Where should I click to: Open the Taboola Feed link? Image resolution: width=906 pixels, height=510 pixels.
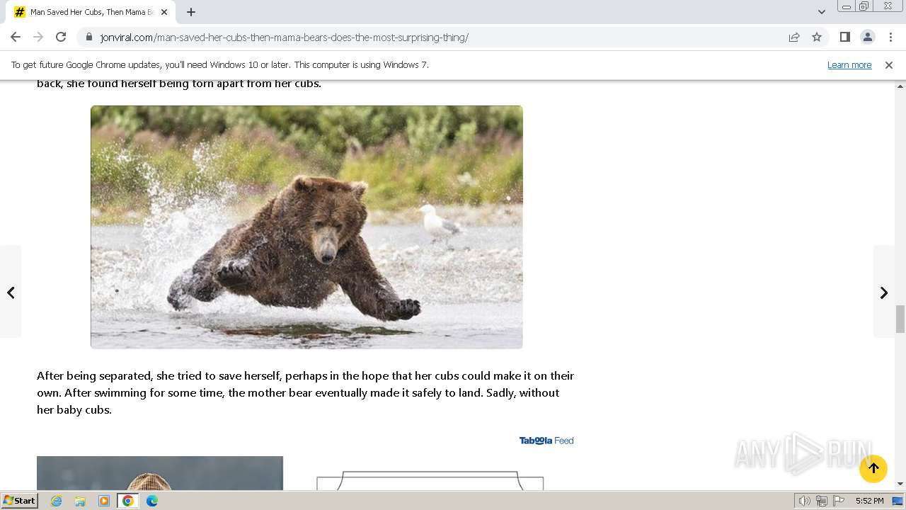pos(546,440)
